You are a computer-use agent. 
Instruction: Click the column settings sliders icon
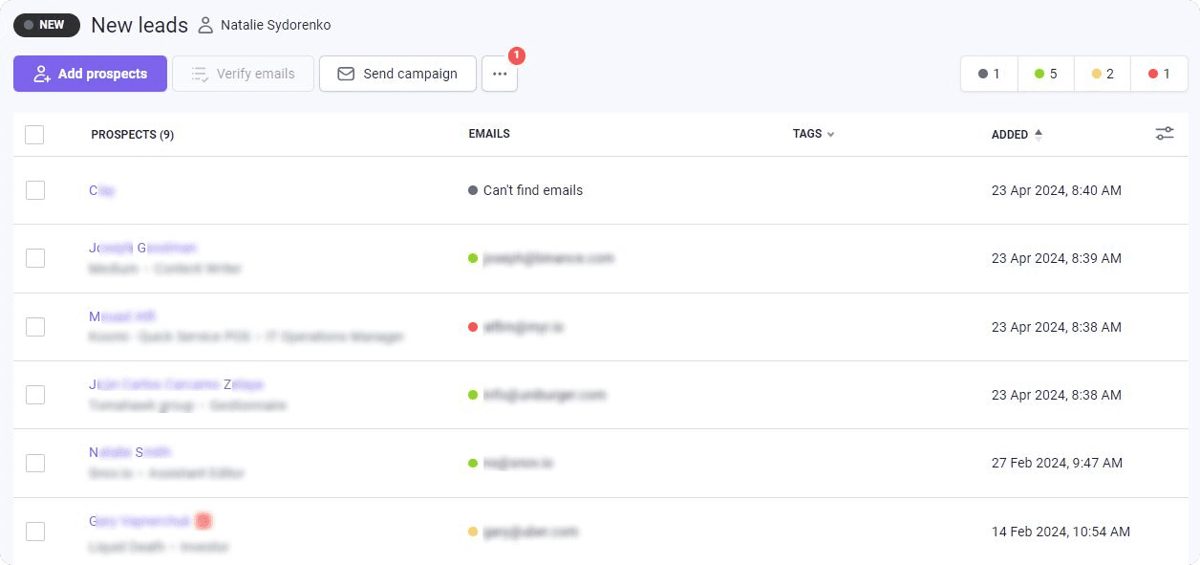1164,134
